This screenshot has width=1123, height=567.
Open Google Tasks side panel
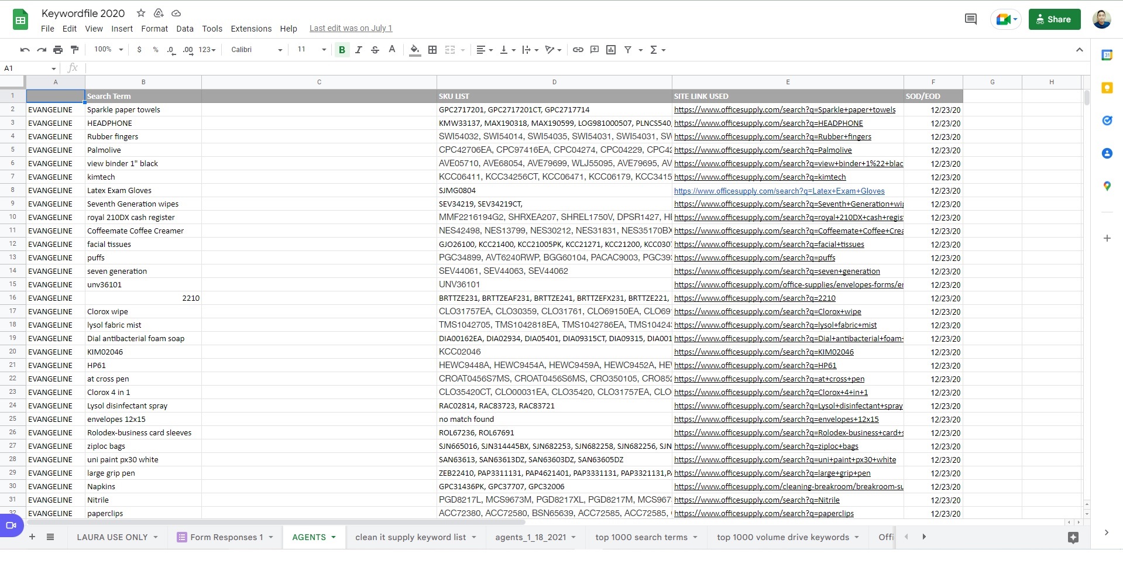click(1107, 121)
